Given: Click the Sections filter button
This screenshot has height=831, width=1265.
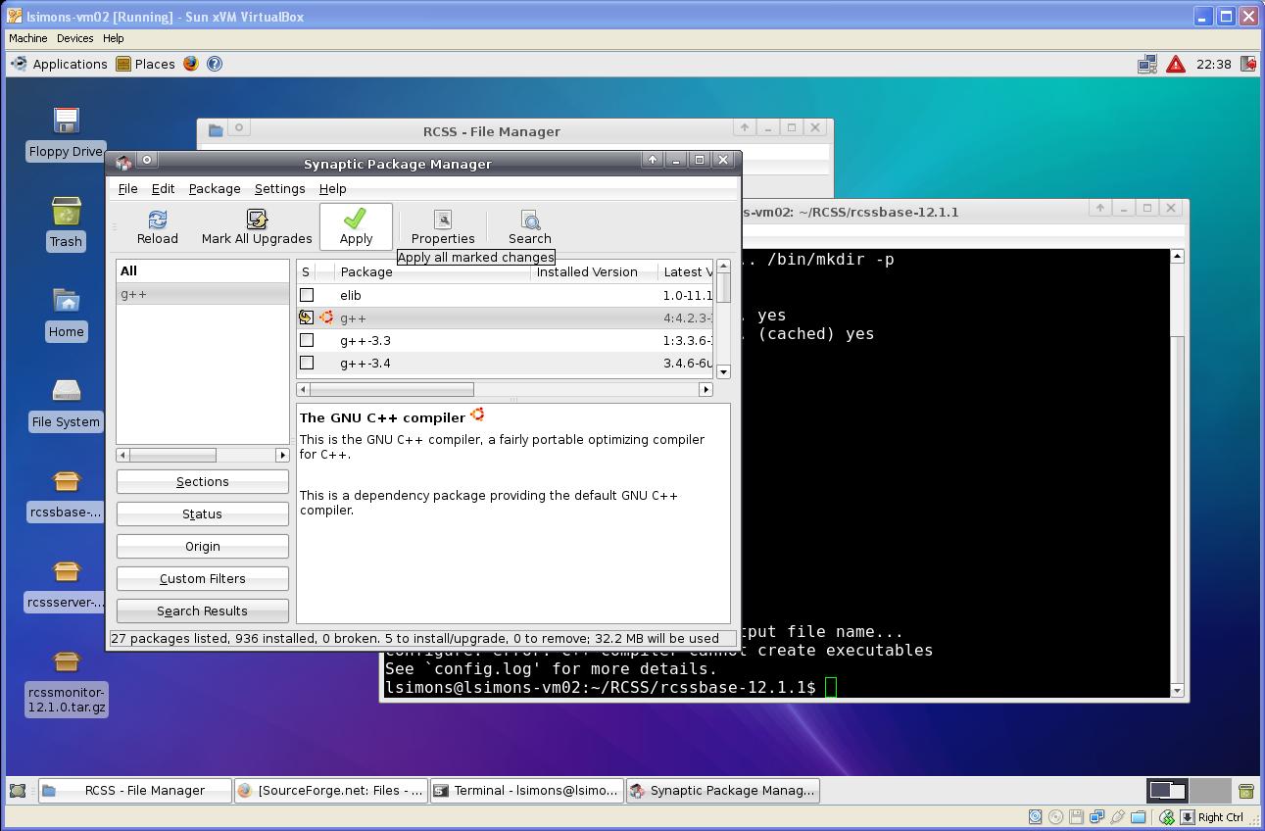Looking at the screenshot, I should click(202, 481).
